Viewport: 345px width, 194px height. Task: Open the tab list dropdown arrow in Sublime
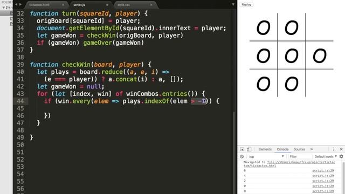point(233,4)
